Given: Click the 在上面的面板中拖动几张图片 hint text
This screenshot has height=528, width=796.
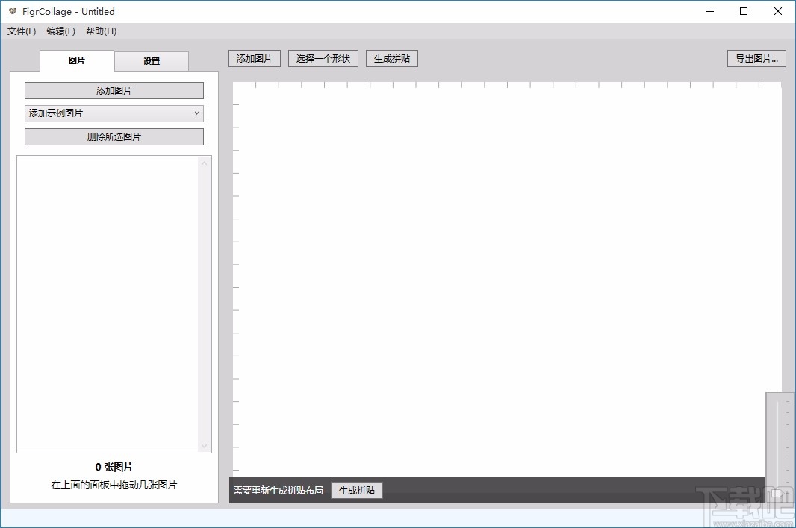Looking at the screenshot, I should coord(114,485).
